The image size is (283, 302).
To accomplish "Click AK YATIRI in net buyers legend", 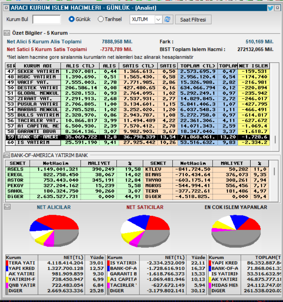I will point(22,274).
